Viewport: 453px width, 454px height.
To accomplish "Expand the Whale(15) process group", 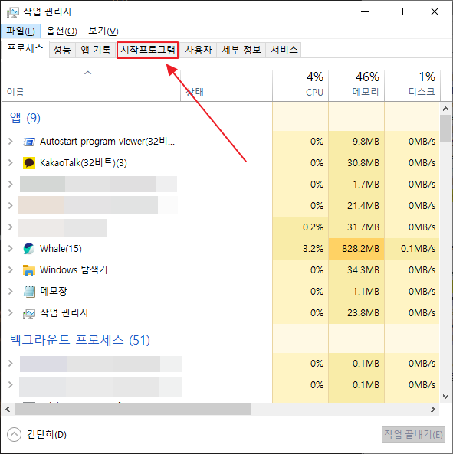I will [11, 249].
